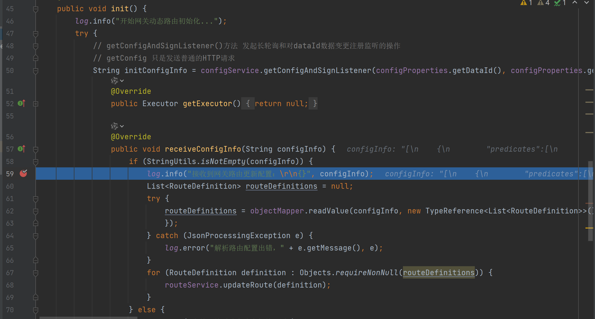This screenshot has width=595, height=319.
Task: Click the configInfo inline debug value on line 57
Action: click(452, 149)
